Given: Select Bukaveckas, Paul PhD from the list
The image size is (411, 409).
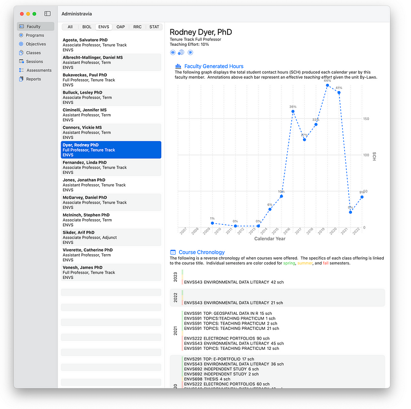Looking at the screenshot, I should point(111,80).
